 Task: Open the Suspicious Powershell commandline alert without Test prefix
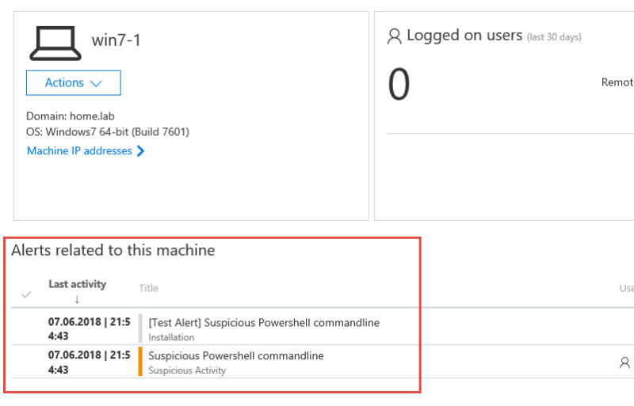pos(236,355)
